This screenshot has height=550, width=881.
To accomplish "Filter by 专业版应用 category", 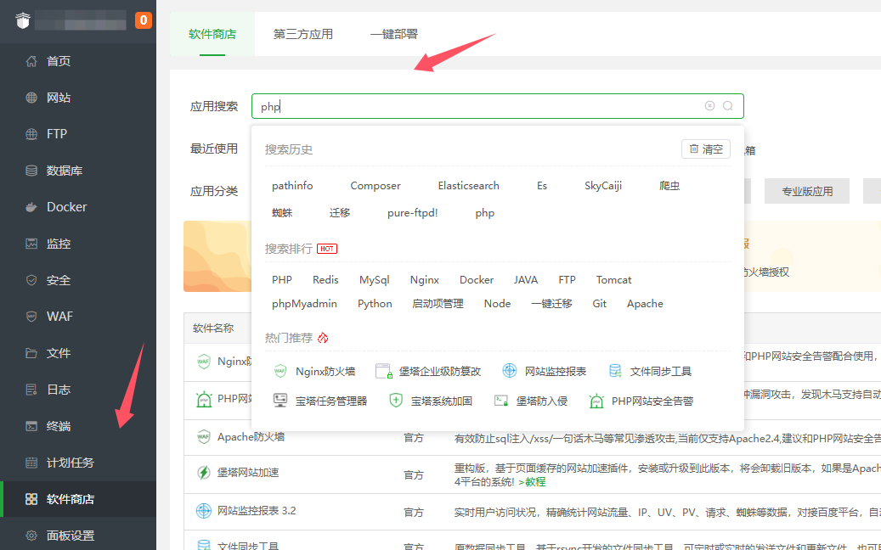I will tap(807, 191).
